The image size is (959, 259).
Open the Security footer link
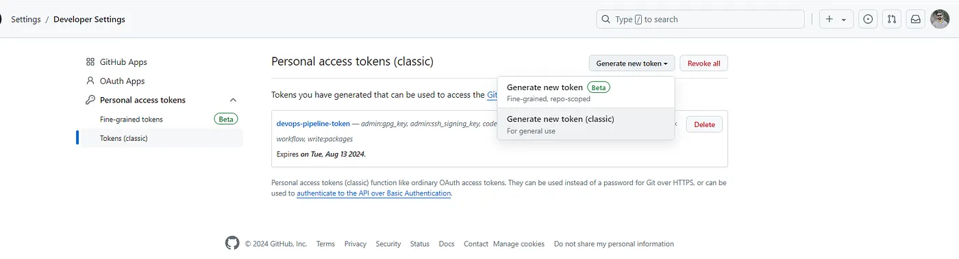coord(388,244)
